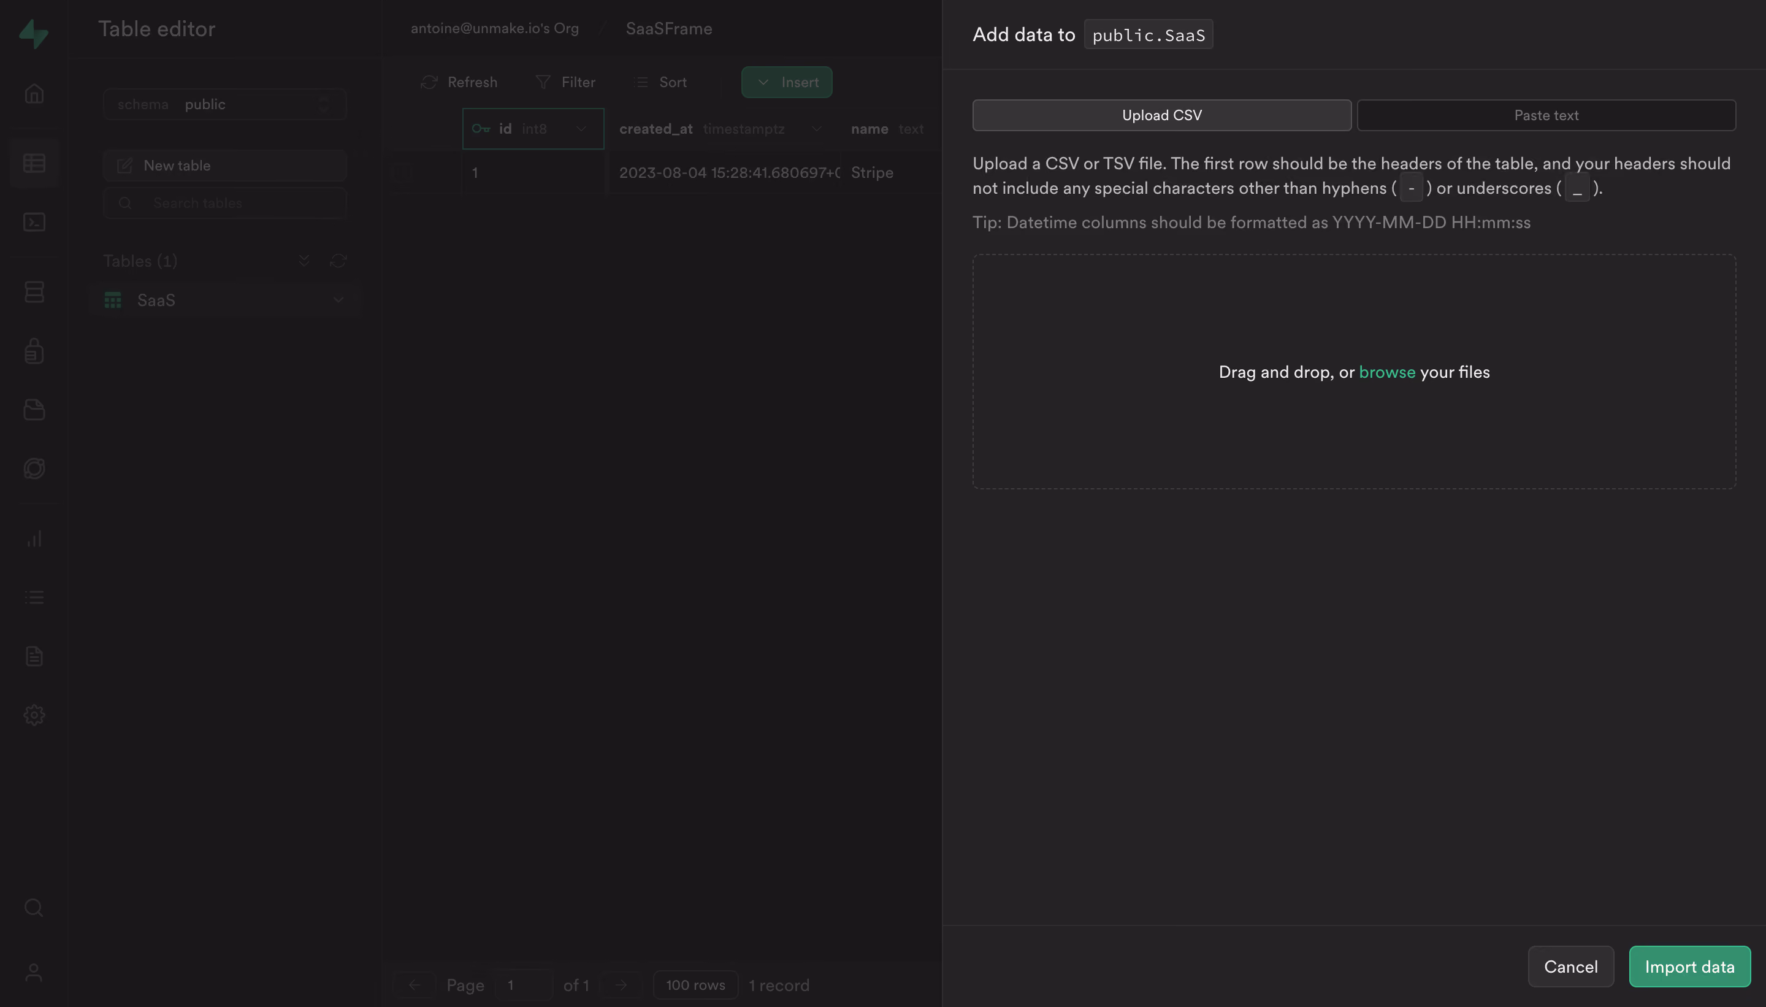Toggle the checkbox for row 1
Viewport: 1766px width, 1007px height.
point(402,172)
